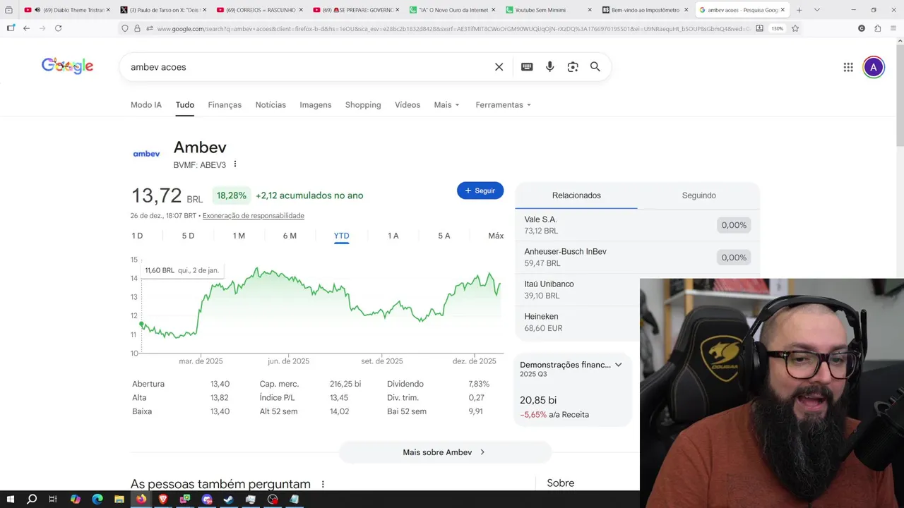Screen dimensions: 904x508
Task: Open File Explorer from taskbar
Action: pos(119,499)
